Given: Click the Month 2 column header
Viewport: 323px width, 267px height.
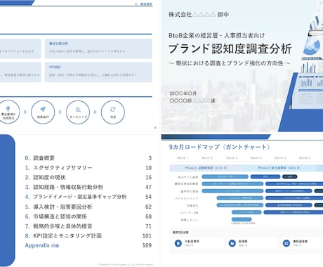Looking at the screenshot, I should pos(207,158).
